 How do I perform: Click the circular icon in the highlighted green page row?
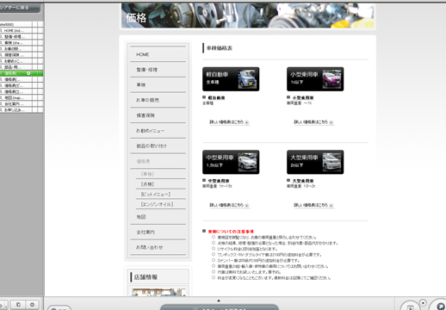[x=28, y=73]
